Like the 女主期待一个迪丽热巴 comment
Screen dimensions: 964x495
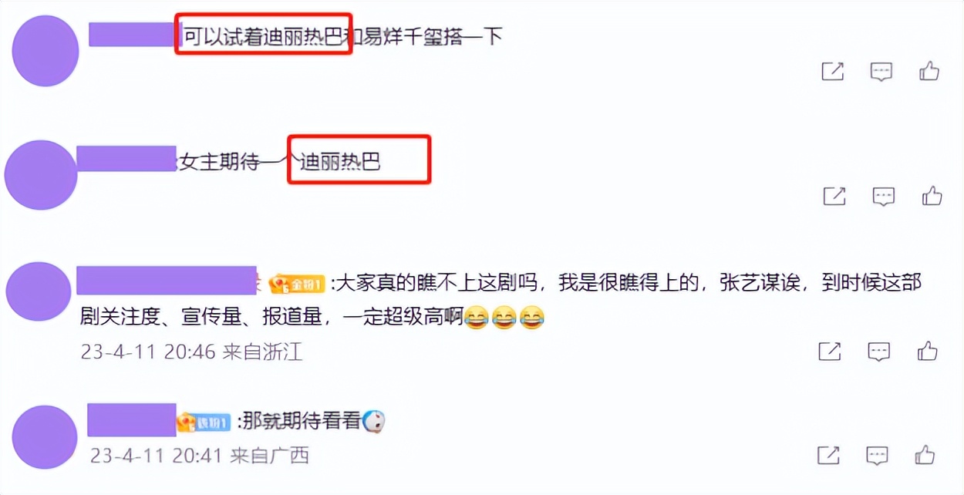pyautogui.click(x=932, y=195)
